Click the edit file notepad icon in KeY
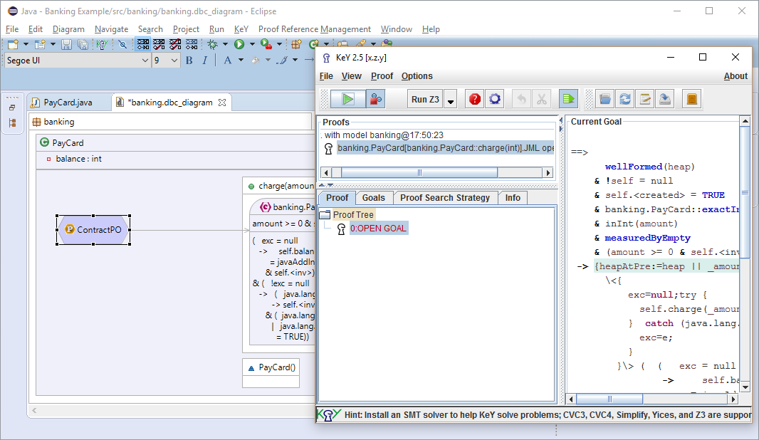759x440 pixels. pos(645,99)
